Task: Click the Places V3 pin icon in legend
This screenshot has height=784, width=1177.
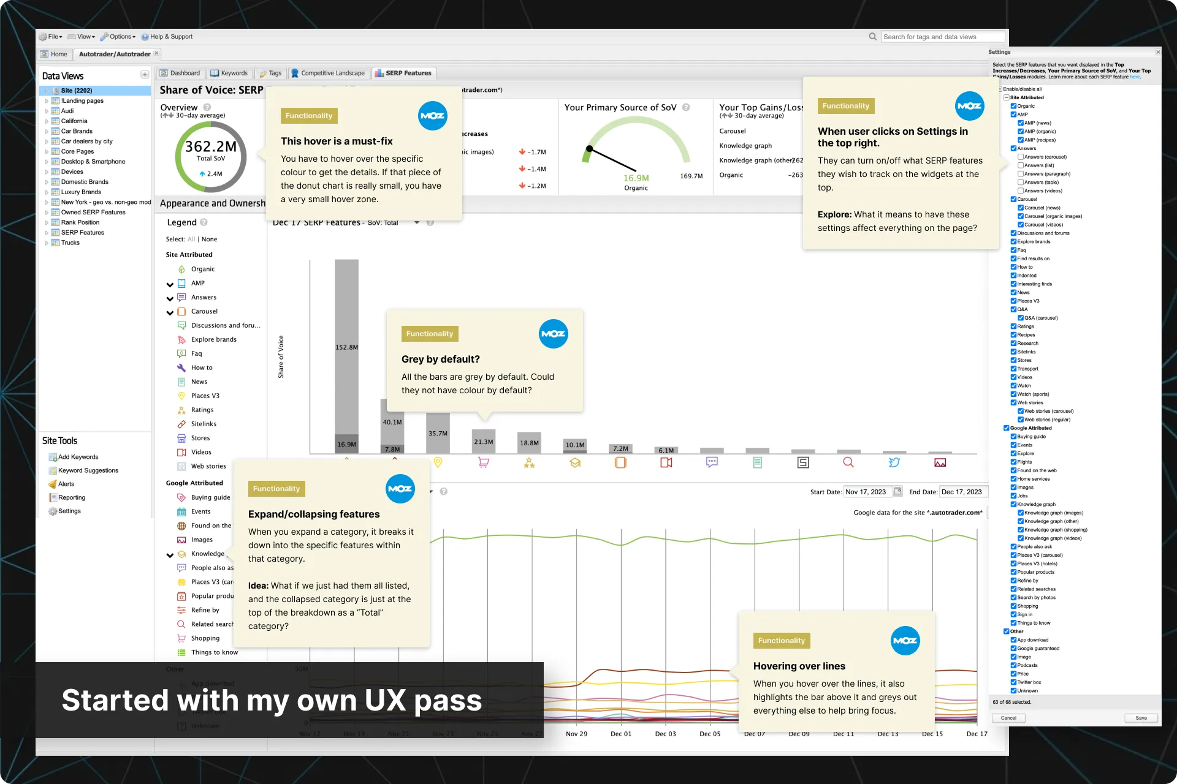Action: 181,396
